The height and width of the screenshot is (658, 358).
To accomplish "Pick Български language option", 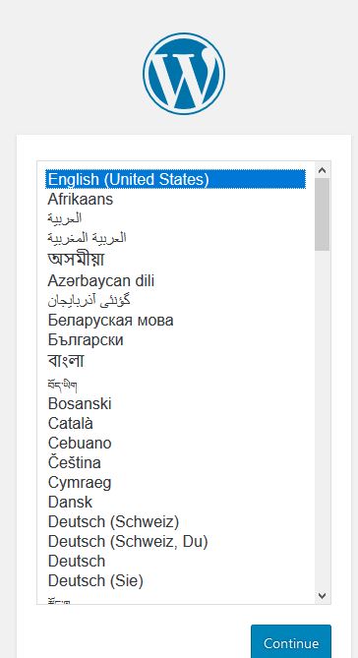I will 175,340.
